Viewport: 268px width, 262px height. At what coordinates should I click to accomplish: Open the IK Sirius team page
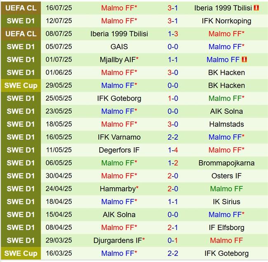(226, 202)
